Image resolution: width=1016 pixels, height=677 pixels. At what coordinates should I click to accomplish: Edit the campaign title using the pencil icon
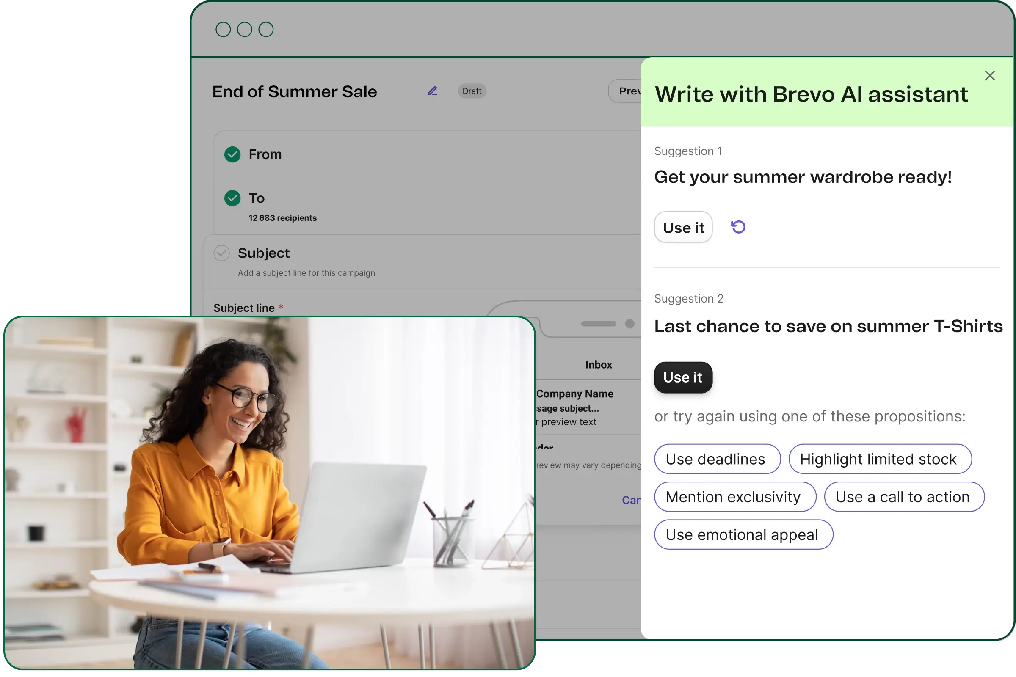(432, 91)
